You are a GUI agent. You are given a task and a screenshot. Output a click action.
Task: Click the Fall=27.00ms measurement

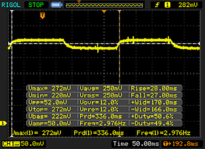tap(154, 95)
